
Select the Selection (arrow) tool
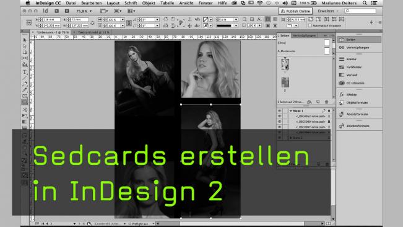pyautogui.click(x=25, y=40)
